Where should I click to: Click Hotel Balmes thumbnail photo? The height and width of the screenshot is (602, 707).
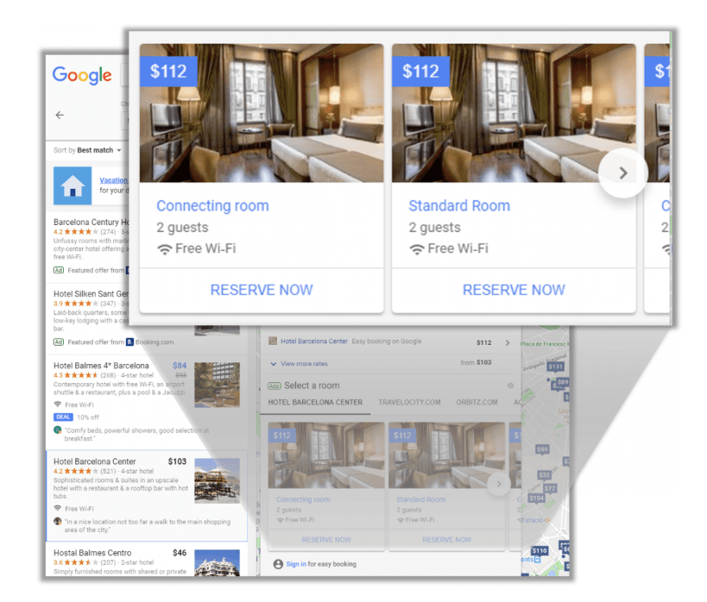click(x=217, y=385)
